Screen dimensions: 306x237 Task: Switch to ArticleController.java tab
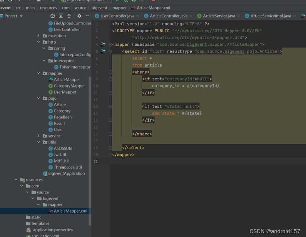[x=169, y=16]
